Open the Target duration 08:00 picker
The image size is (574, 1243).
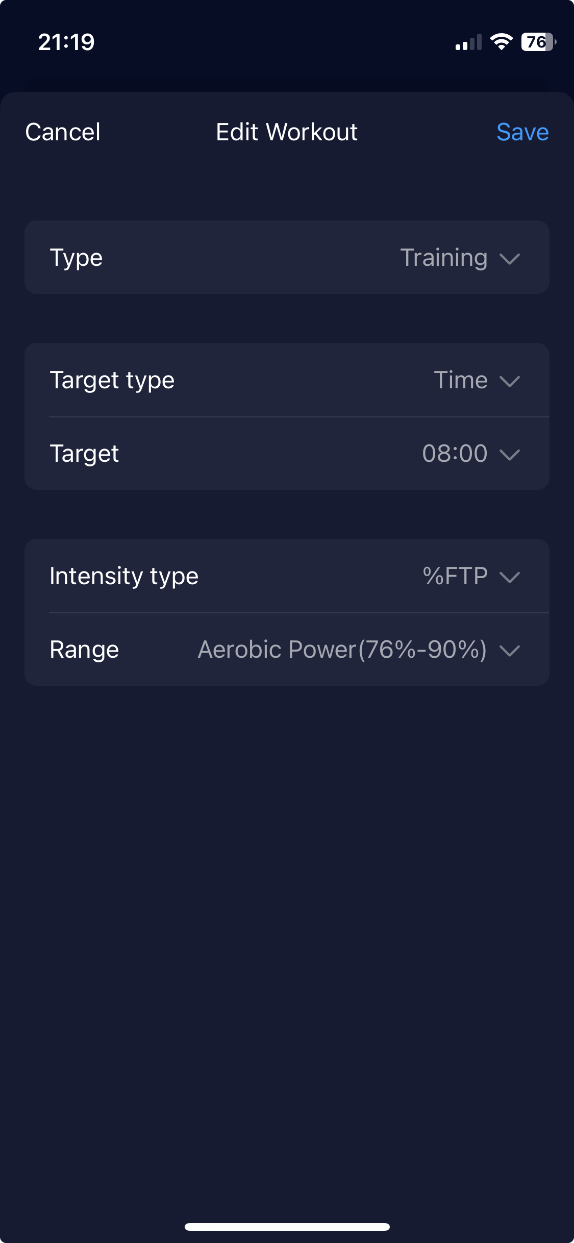coord(287,454)
